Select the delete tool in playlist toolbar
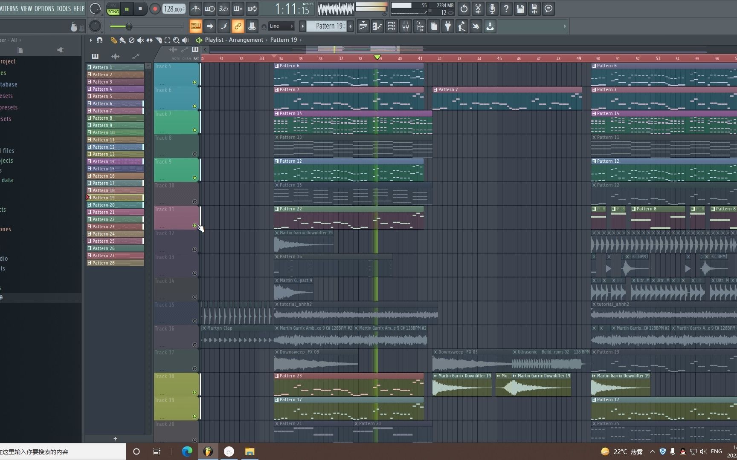737x460 pixels. click(131, 40)
